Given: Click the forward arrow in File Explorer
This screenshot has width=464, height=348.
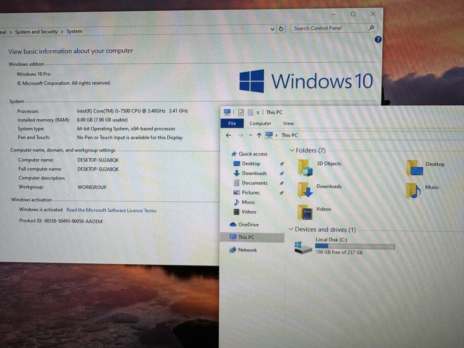Looking at the screenshot, I should coord(241,135).
